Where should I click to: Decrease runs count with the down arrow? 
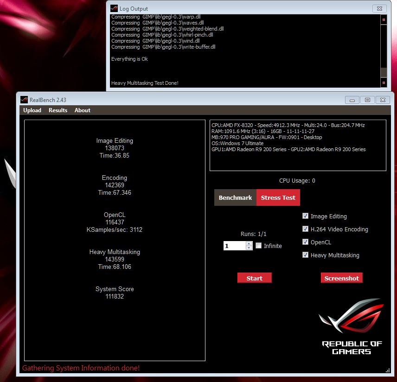click(x=249, y=248)
